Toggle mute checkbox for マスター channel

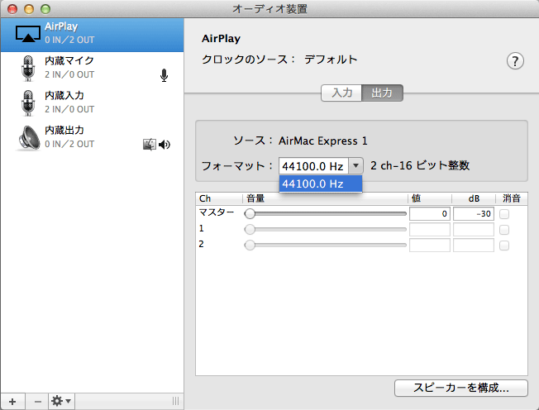pos(504,214)
